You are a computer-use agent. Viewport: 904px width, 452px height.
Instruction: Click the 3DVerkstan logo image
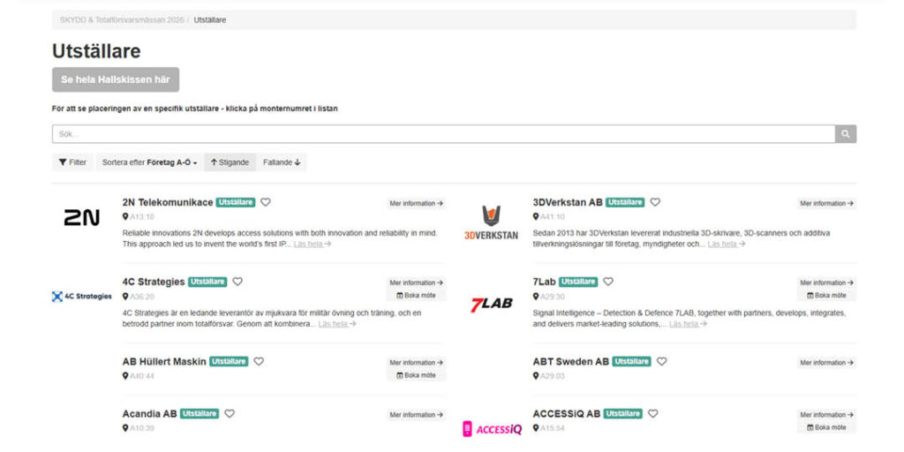[491, 222]
